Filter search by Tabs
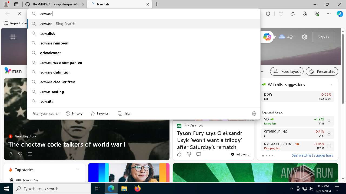 click(124, 113)
